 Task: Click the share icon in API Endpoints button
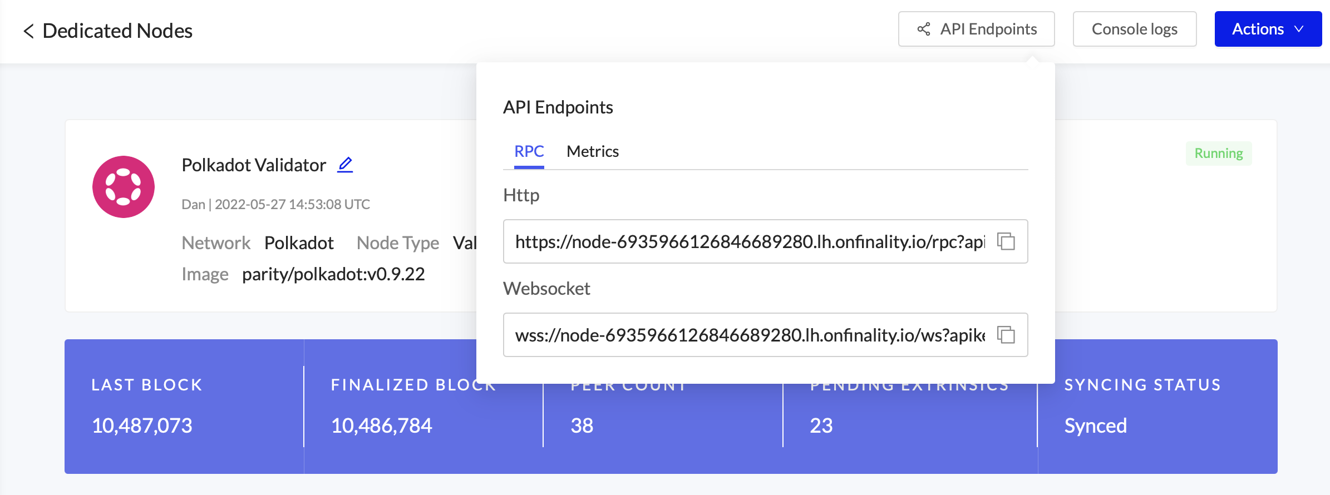tap(924, 29)
